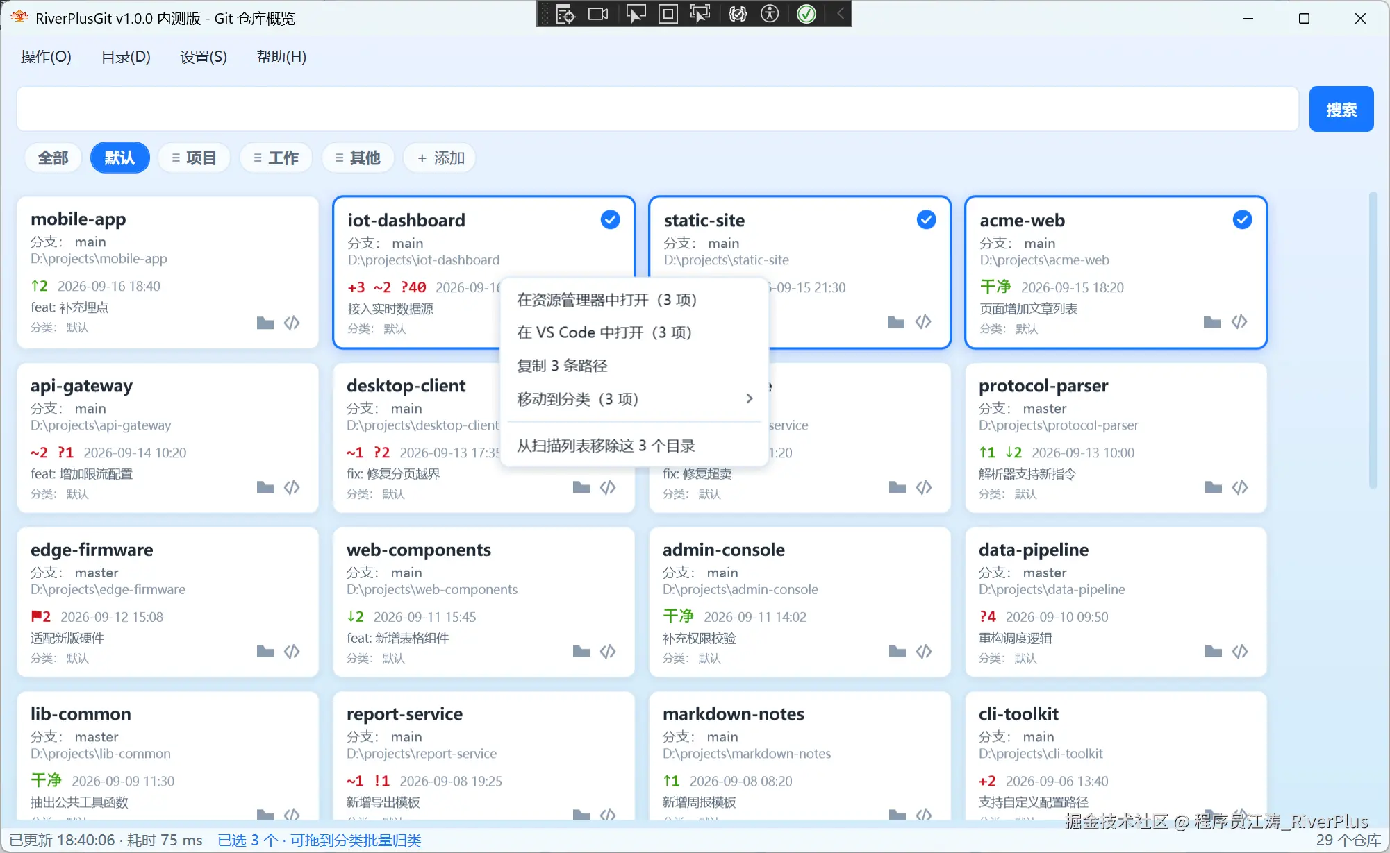Open edge-firmware folder icon

[x=265, y=651]
